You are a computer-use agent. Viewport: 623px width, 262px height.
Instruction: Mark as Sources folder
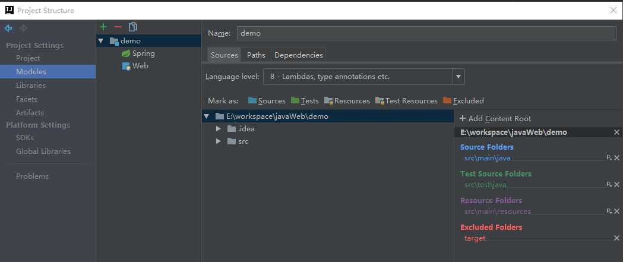click(267, 101)
